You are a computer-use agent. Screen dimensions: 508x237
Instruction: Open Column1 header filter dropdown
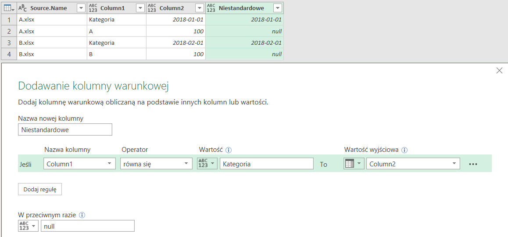coord(140,8)
